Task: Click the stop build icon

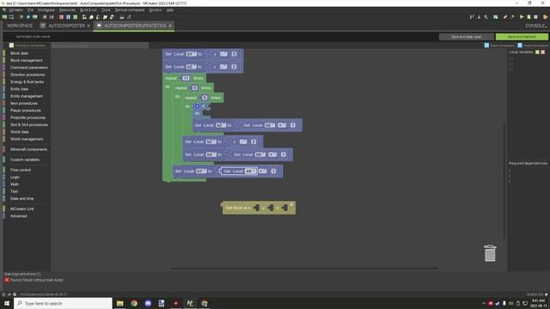Action: (535, 17)
